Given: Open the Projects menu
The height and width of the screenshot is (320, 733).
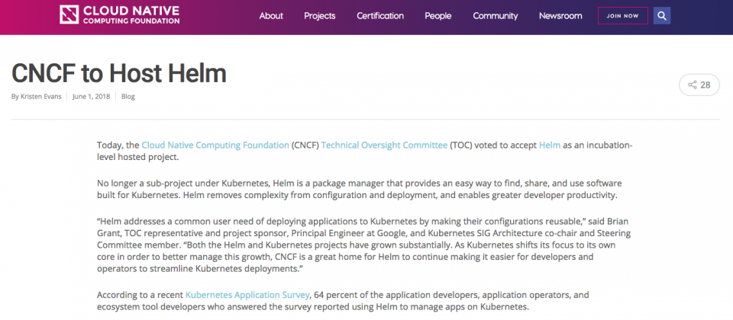Looking at the screenshot, I should coord(320,16).
